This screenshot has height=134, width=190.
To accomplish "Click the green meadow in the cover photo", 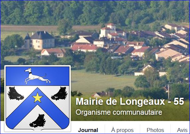I will point(103,81).
